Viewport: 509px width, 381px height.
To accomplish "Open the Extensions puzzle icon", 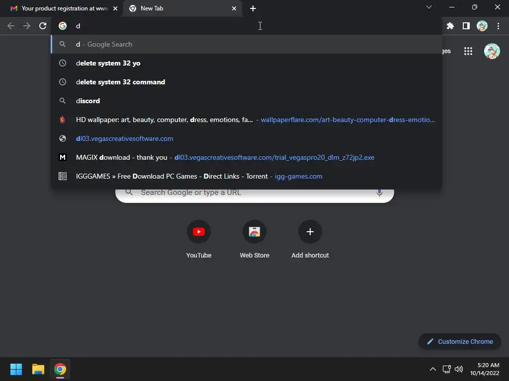I will (x=450, y=26).
